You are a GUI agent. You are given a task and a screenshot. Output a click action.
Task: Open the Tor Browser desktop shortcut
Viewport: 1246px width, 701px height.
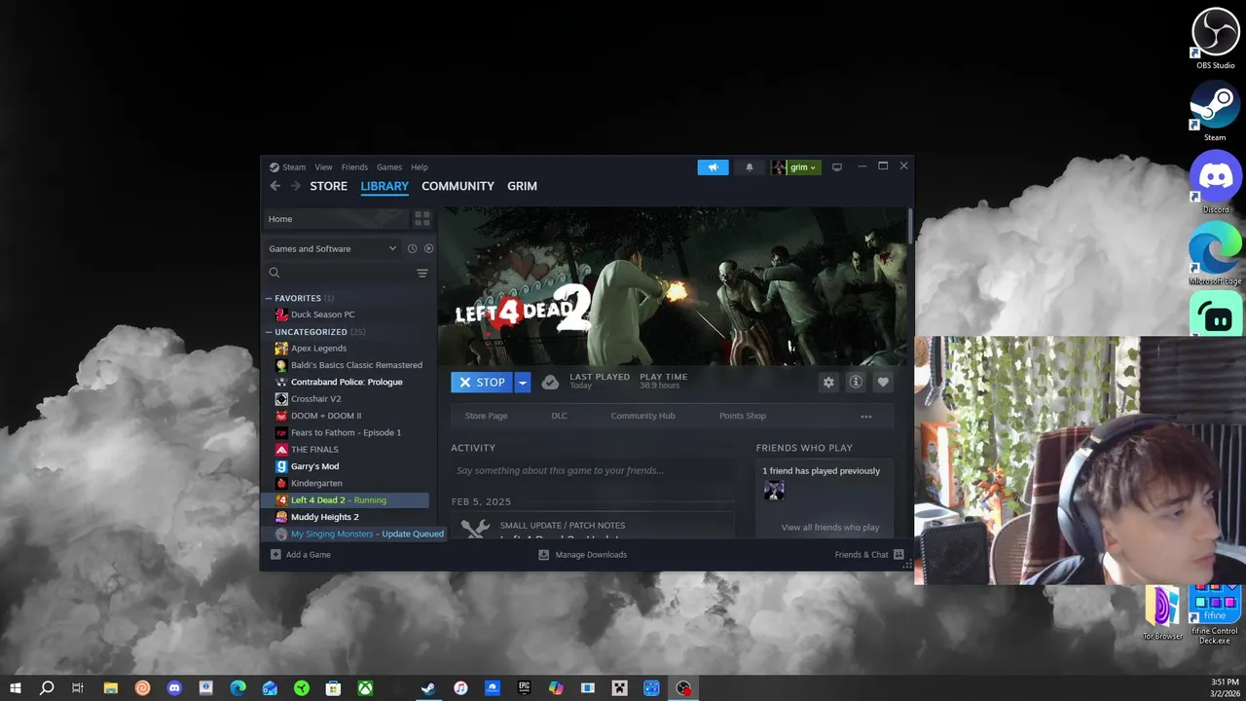[x=1163, y=613]
